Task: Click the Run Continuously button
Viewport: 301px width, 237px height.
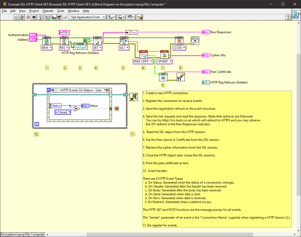Action: pyautogui.click(x=22, y=17)
